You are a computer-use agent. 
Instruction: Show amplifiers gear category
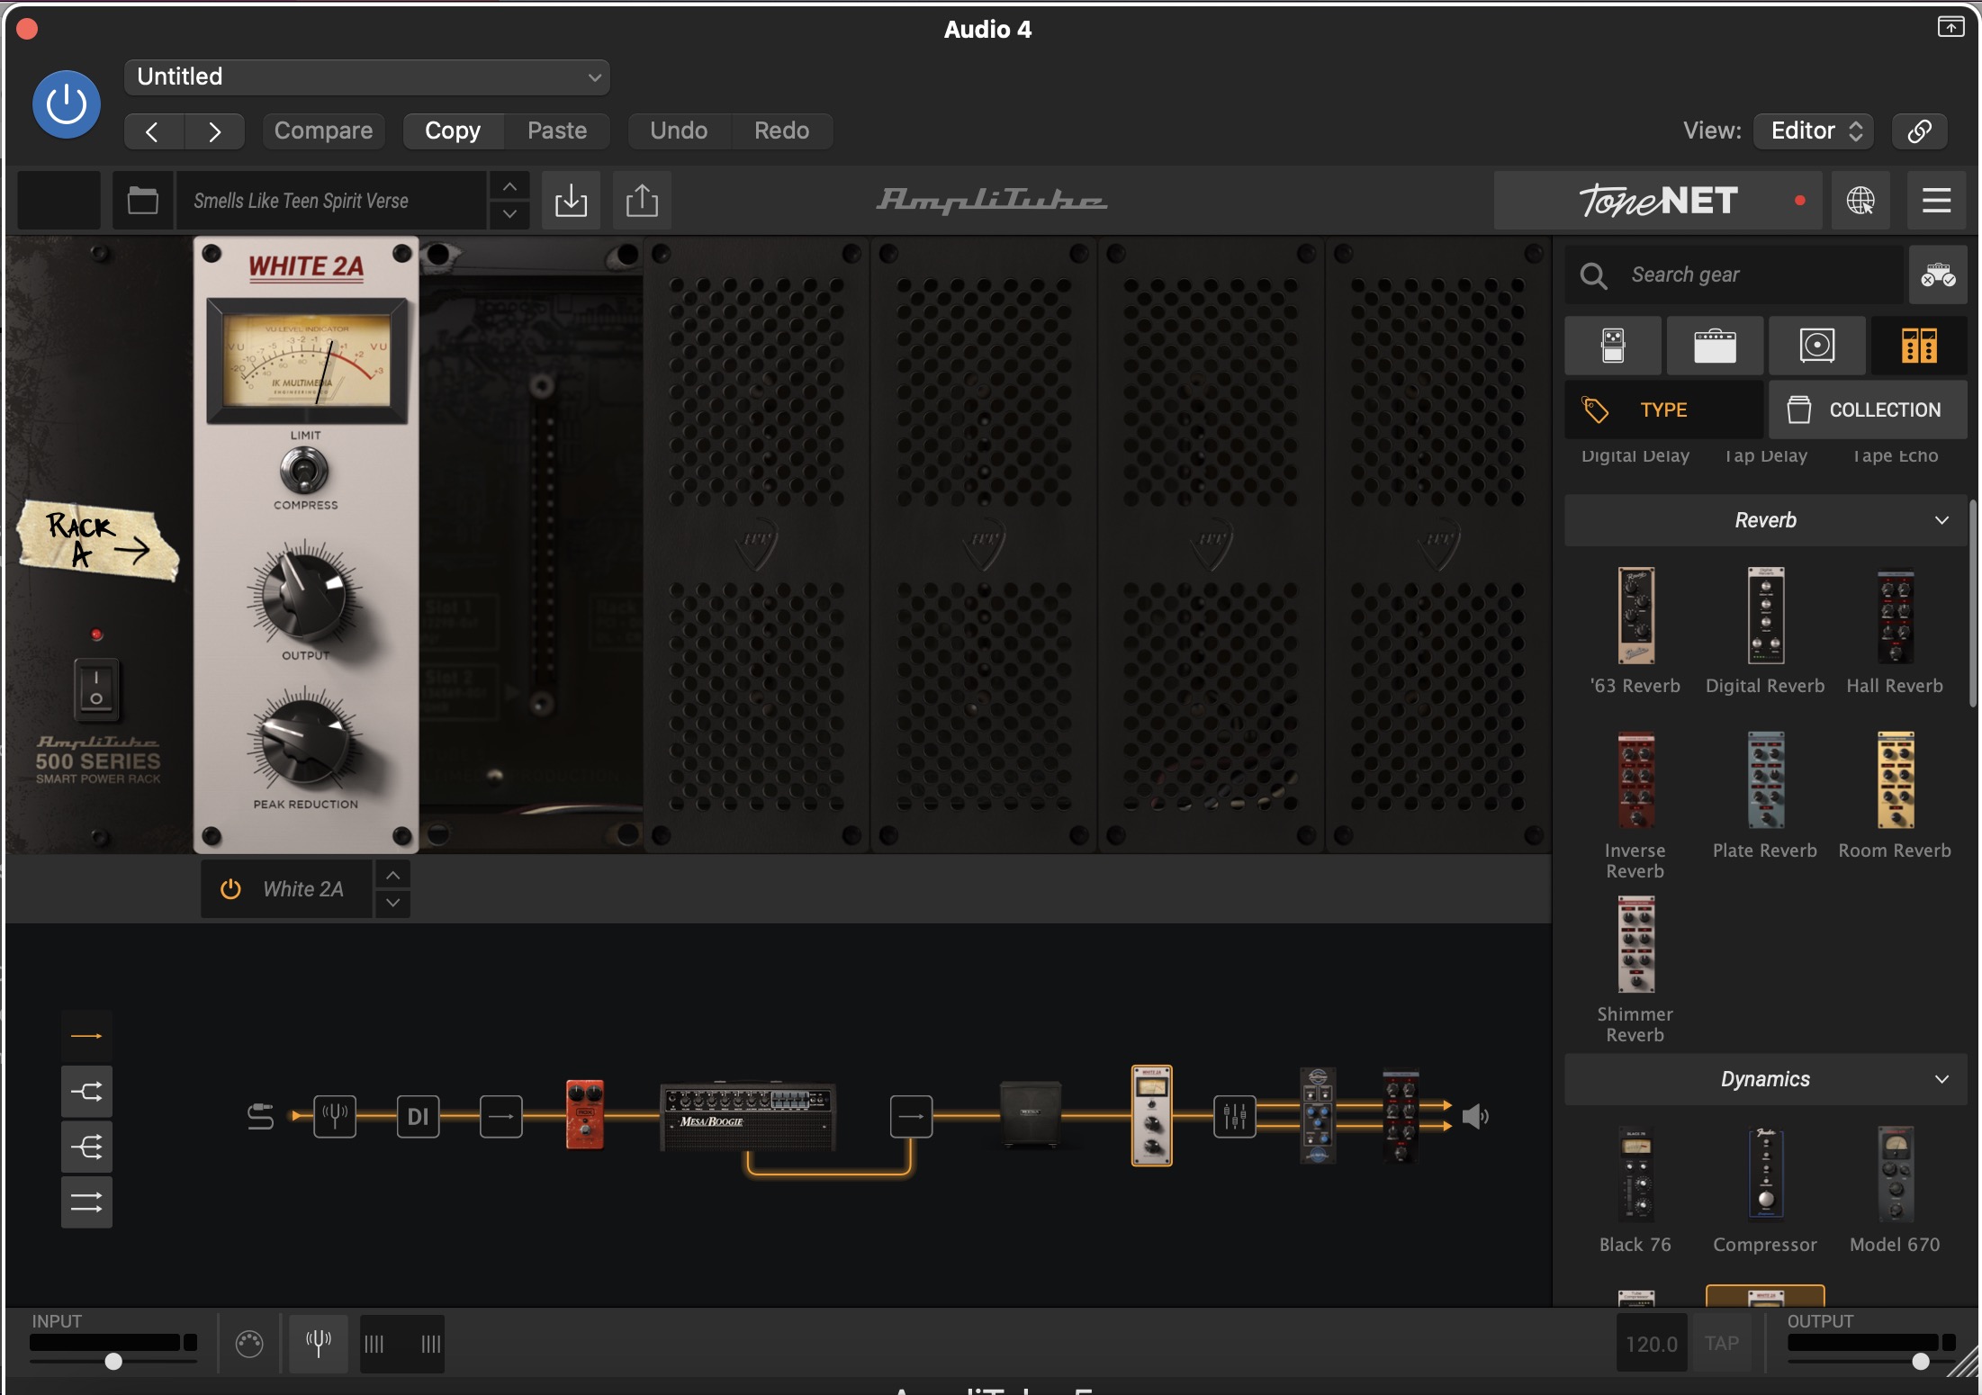tap(1715, 346)
